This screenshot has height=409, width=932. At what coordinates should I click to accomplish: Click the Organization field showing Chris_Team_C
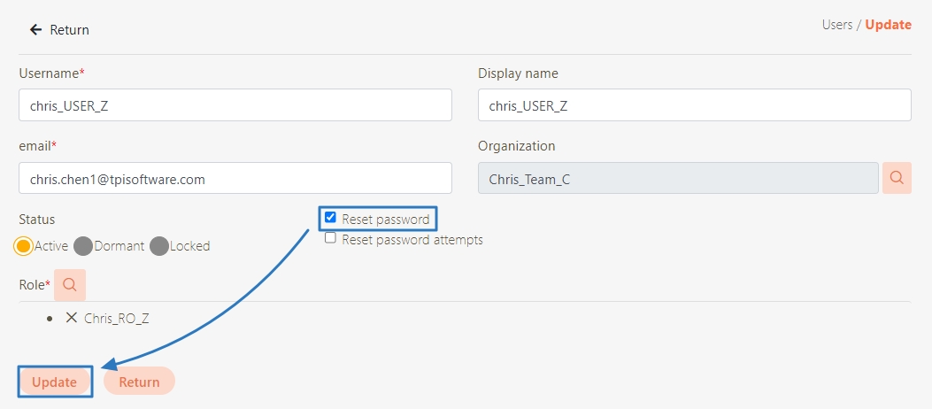point(678,178)
